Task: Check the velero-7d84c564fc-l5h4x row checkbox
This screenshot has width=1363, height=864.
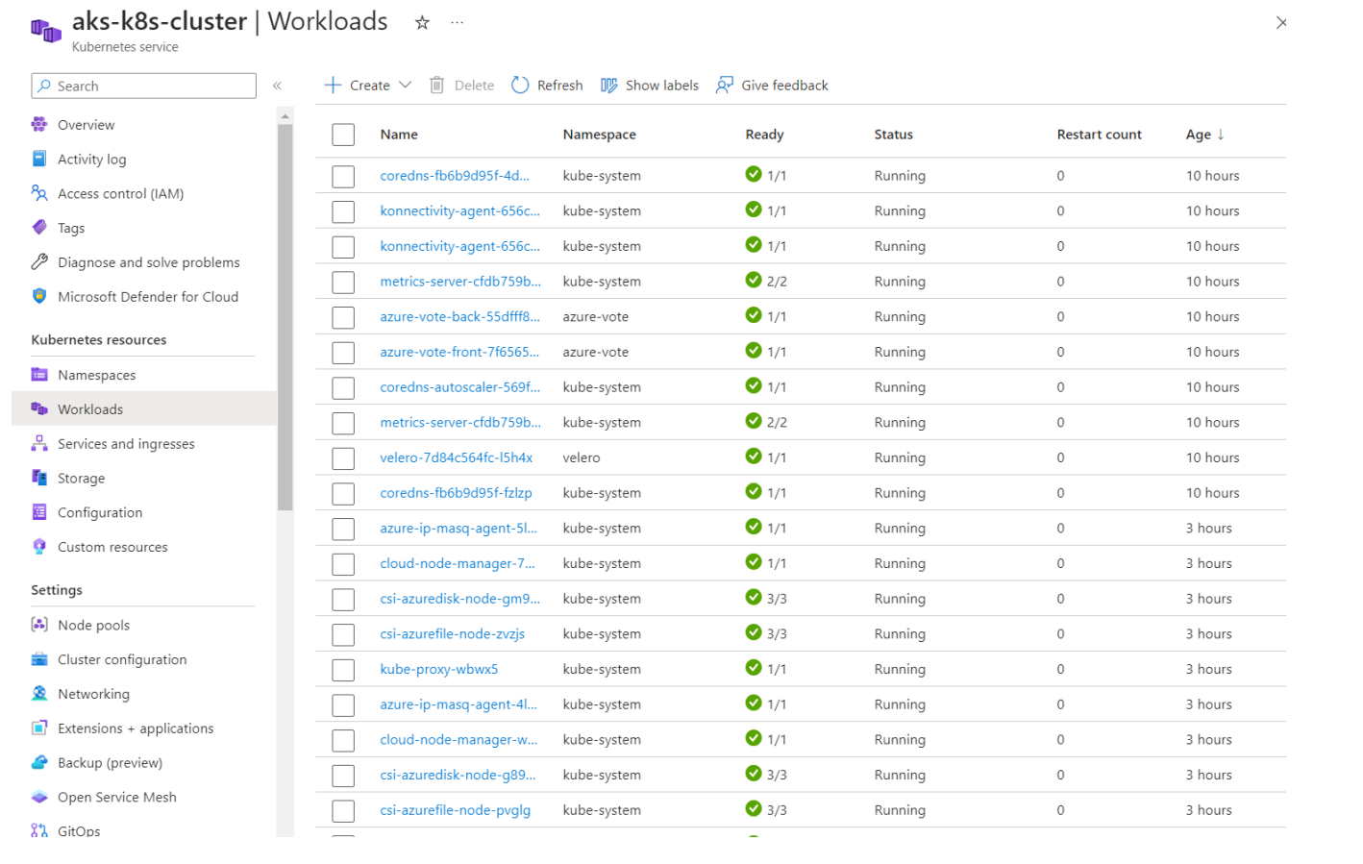Action: coord(343,458)
